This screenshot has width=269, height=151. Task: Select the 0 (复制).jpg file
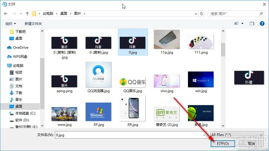pos(98,46)
